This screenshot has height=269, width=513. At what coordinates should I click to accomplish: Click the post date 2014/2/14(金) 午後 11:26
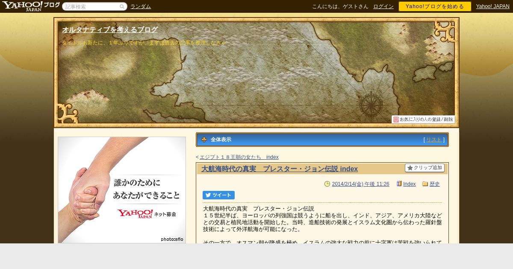coord(360,184)
